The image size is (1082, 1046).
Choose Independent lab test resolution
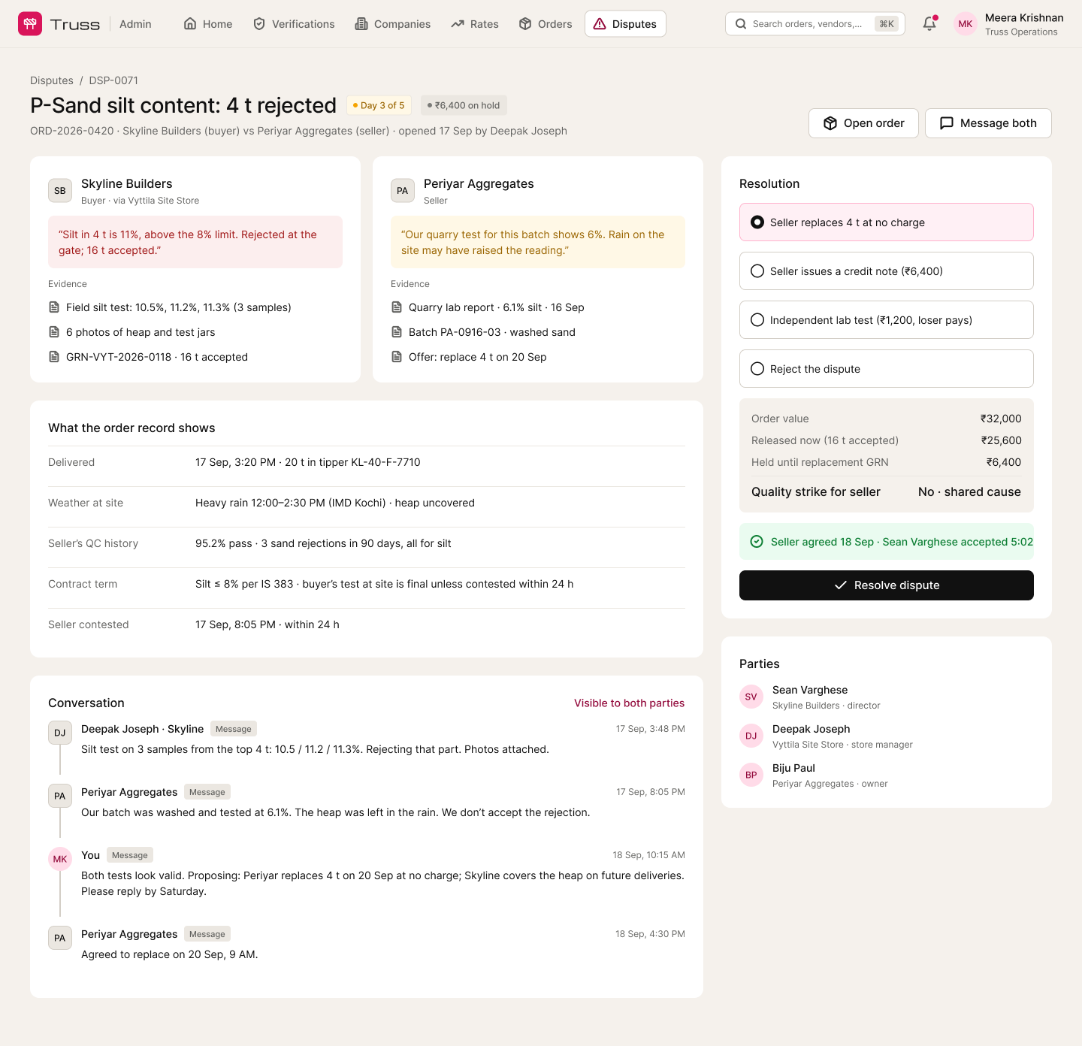[x=887, y=320]
